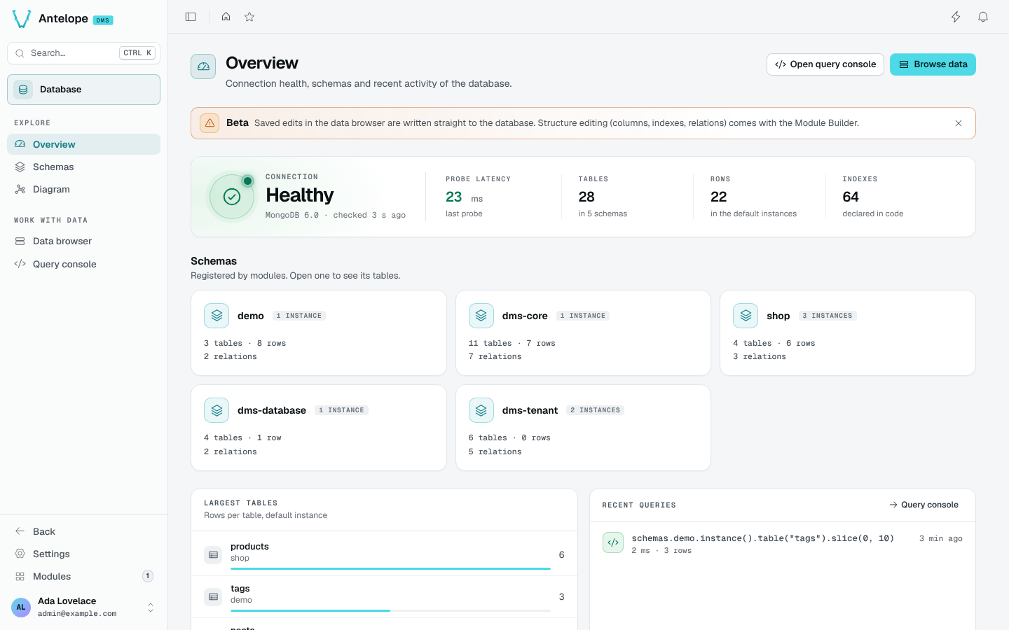Click the Rows count 22

pos(718,197)
